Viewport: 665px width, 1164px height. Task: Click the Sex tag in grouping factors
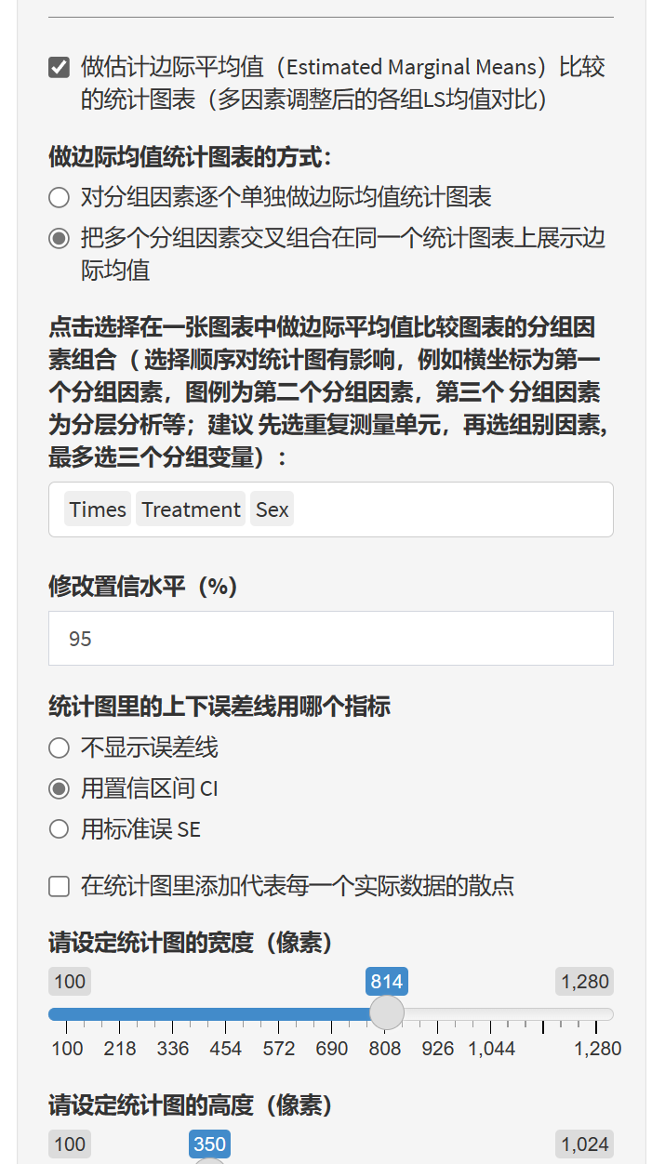[272, 509]
